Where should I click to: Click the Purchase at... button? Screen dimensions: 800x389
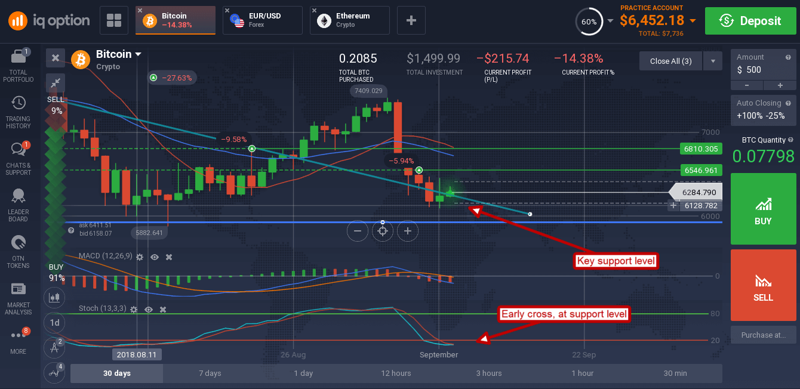(763, 335)
